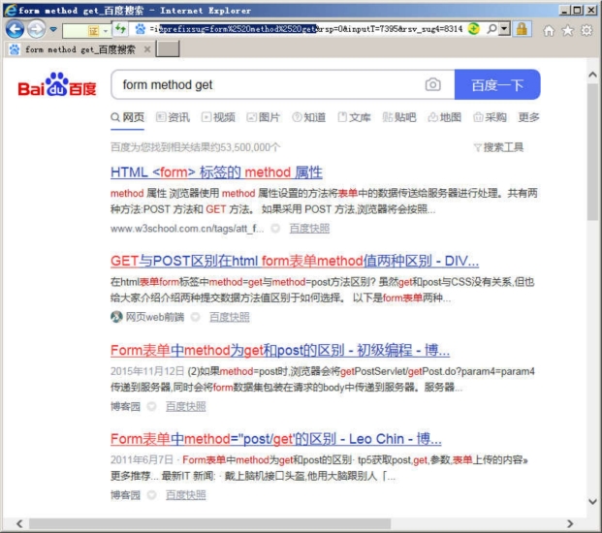
Task: Click the horizontal scrollbar right arrow
Action: (x=570, y=523)
